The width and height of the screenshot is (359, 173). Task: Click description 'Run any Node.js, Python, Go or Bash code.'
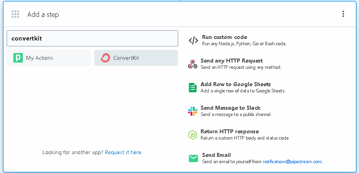(x=244, y=44)
